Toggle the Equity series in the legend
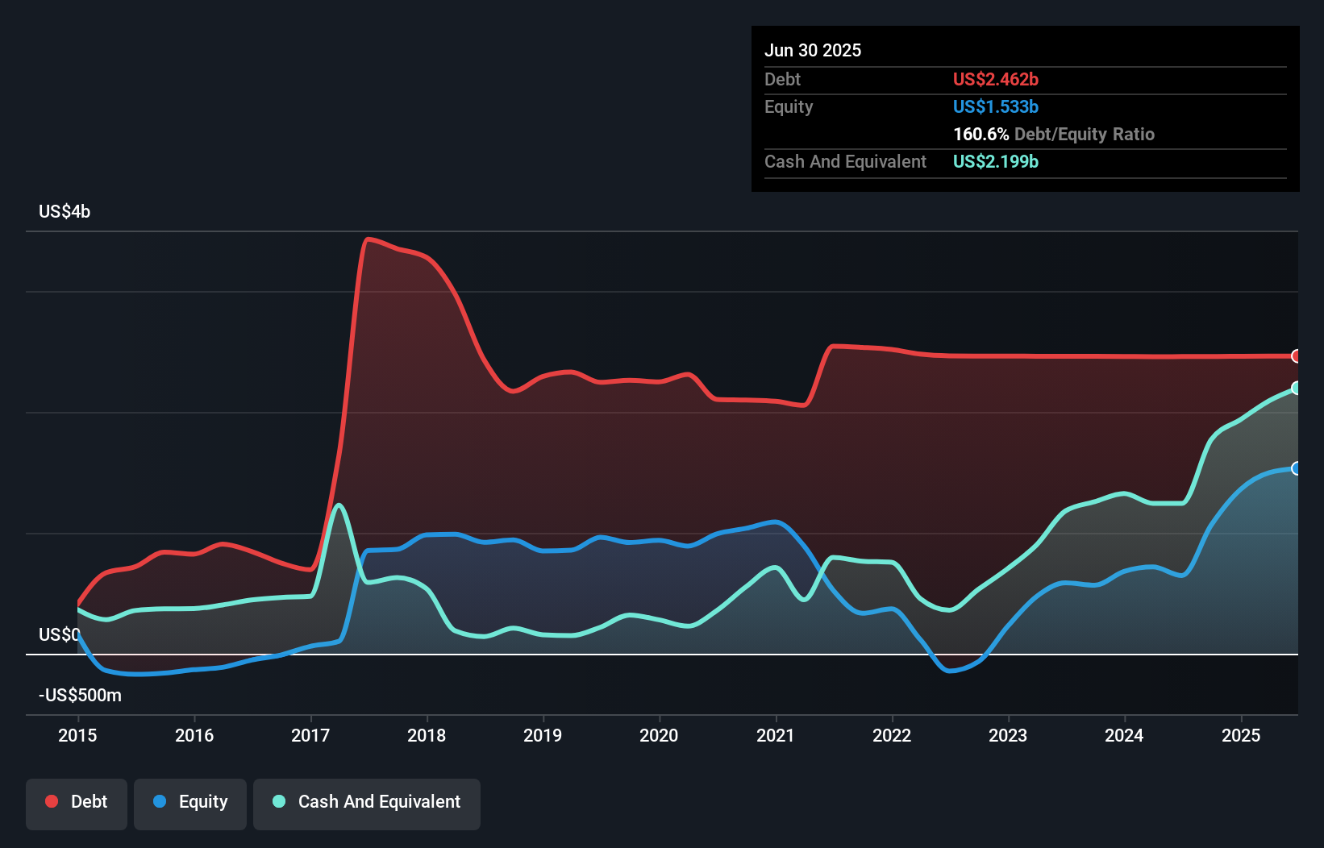Screen dimensions: 1324x848 coord(190,802)
